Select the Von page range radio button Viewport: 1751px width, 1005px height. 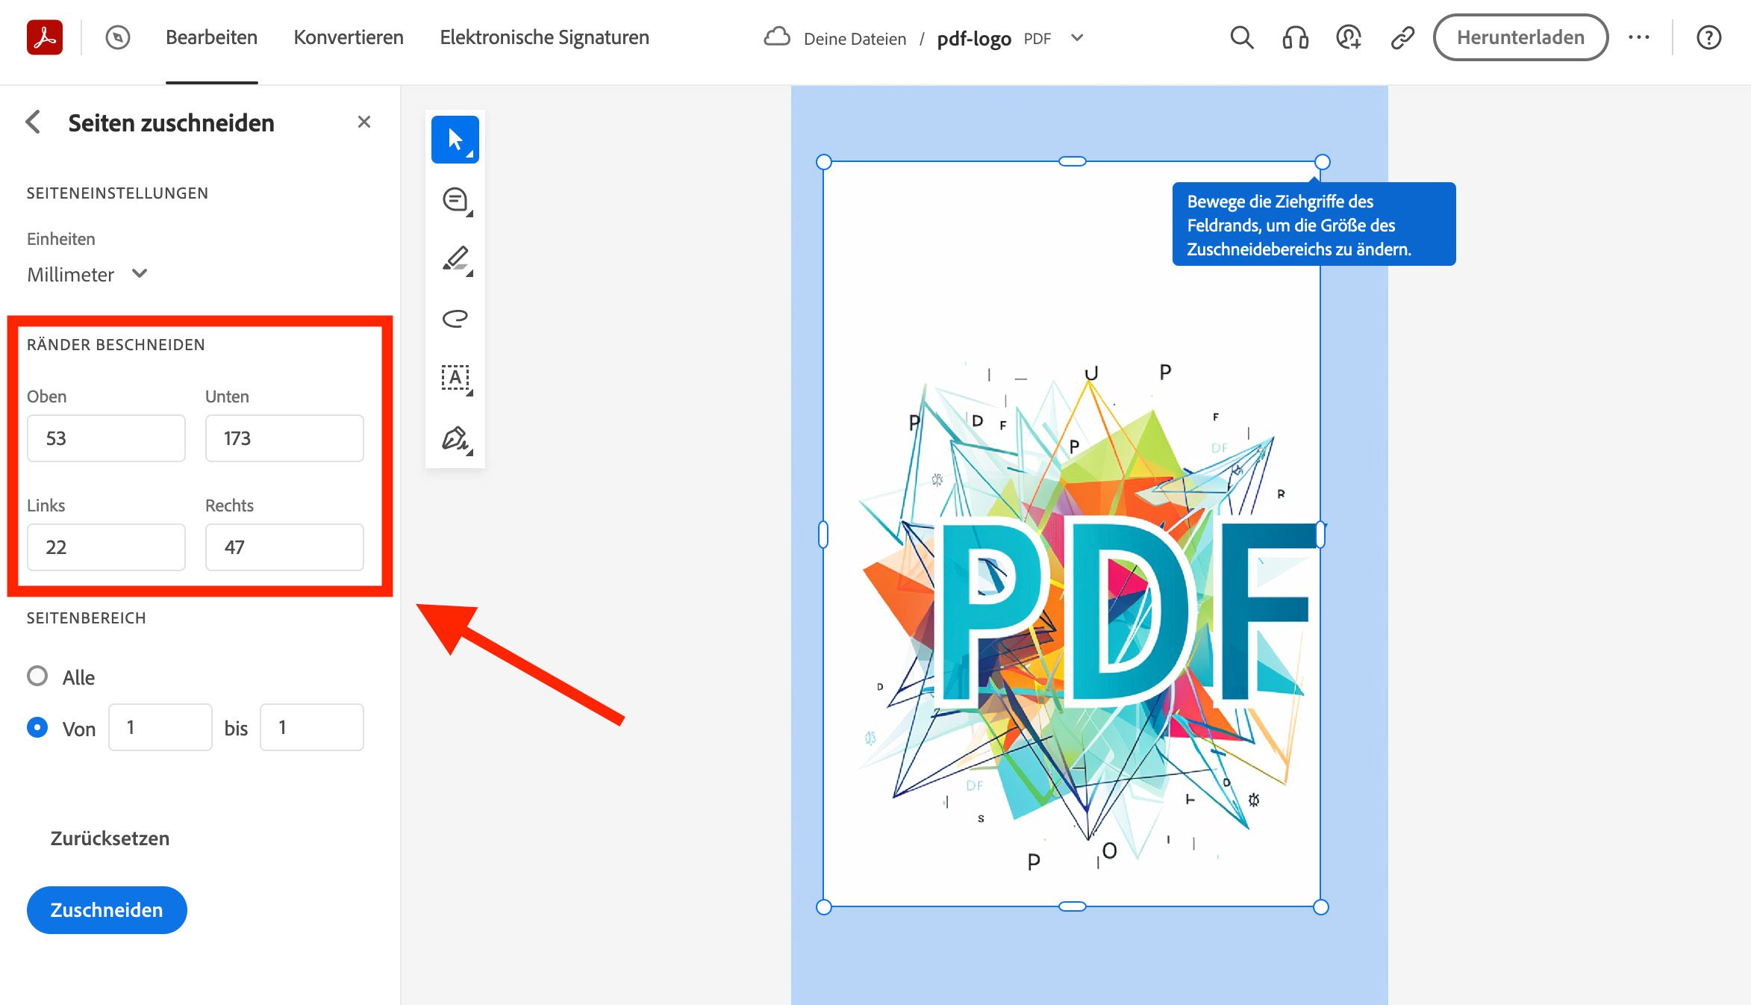(x=37, y=727)
